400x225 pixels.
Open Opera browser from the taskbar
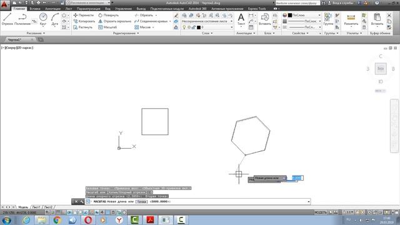tap(88, 220)
